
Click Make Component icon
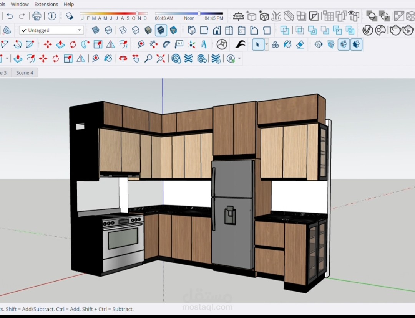click(x=275, y=44)
